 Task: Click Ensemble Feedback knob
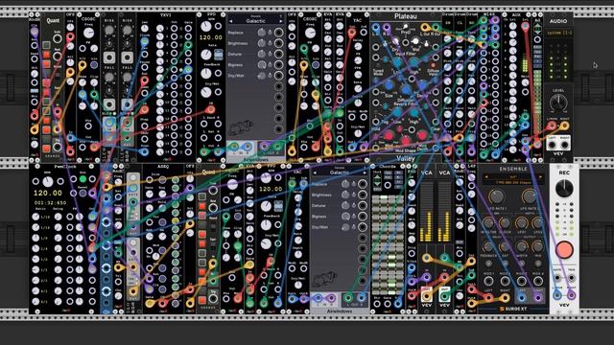click(488, 247)
